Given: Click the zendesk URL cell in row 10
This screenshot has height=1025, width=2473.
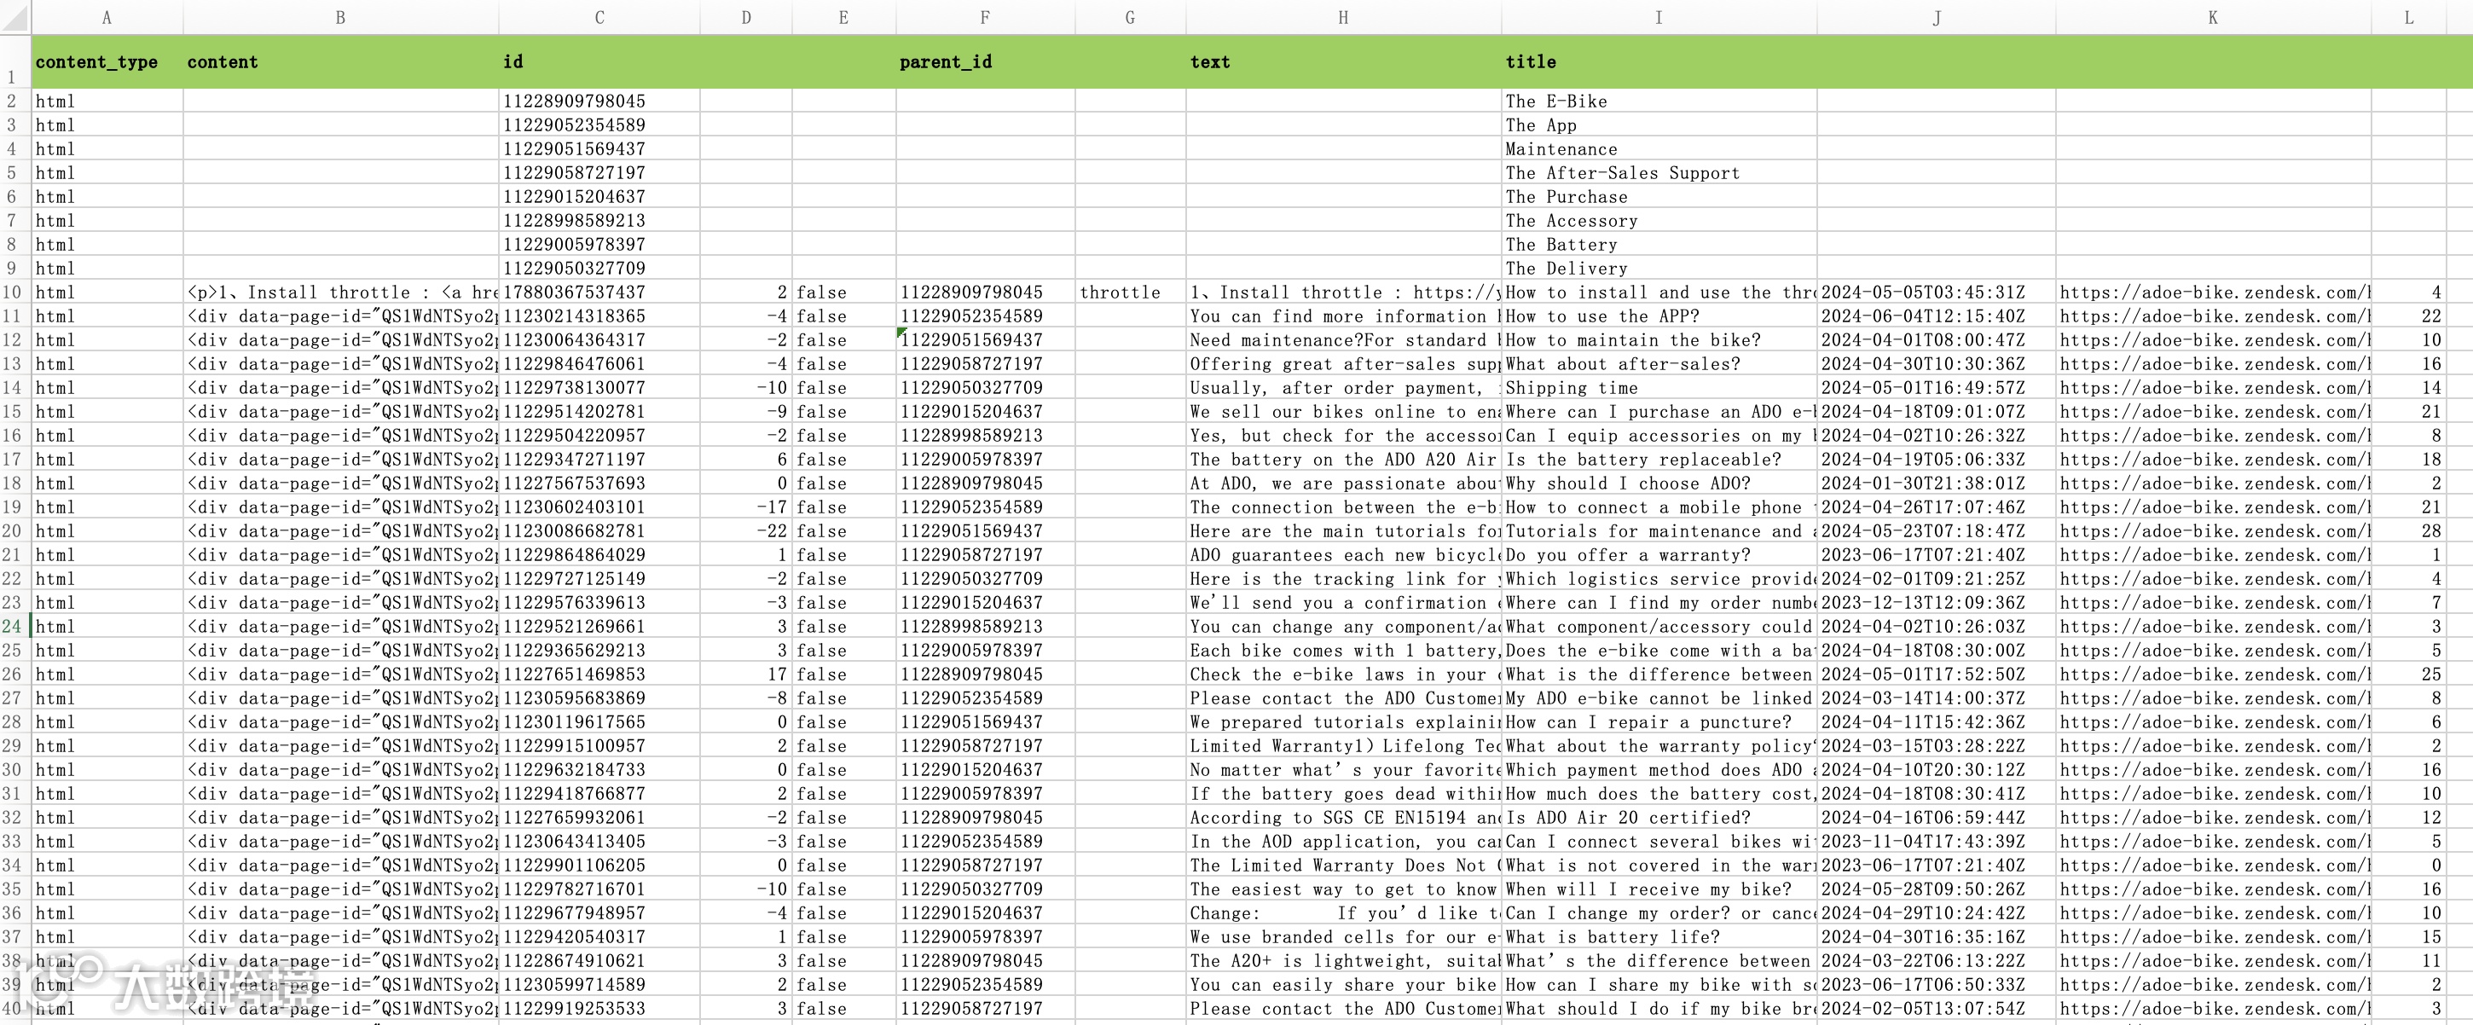Looking at the screenshot, I should click(2212, 292).
